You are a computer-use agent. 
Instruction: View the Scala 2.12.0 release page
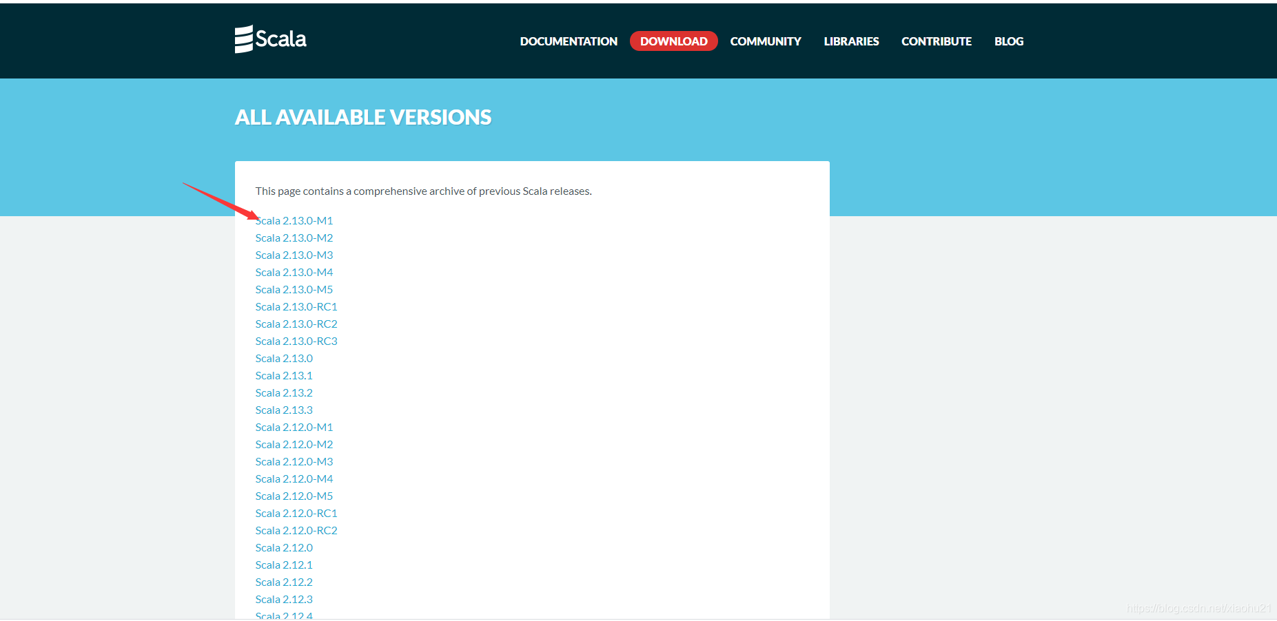[284, 547]
